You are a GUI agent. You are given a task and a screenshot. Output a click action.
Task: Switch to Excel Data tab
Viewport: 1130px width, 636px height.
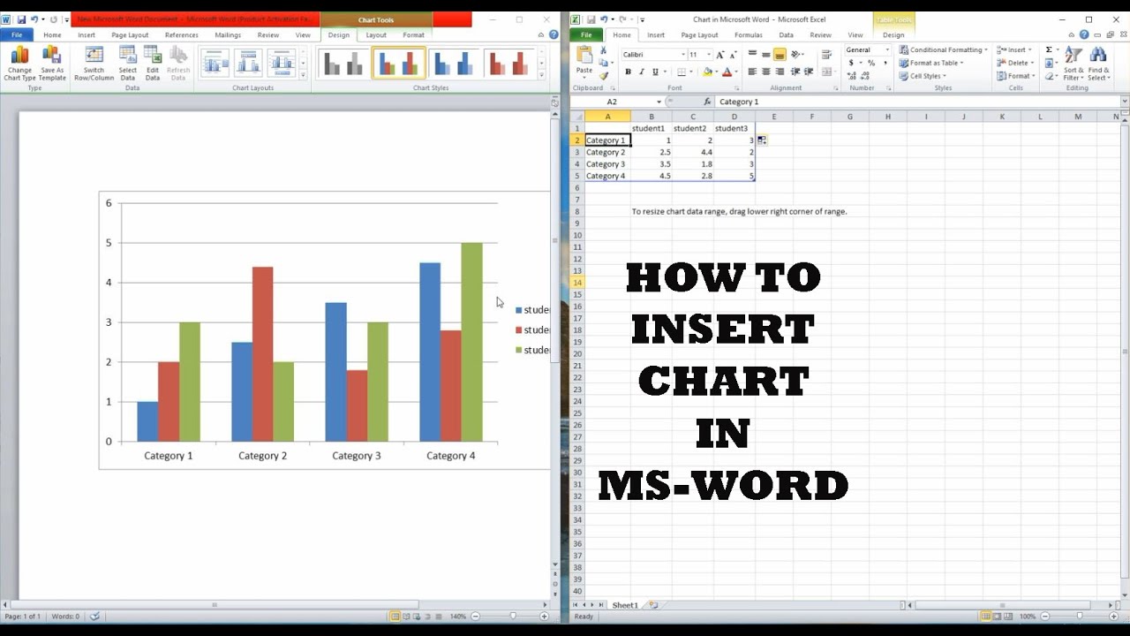(786, 35)
